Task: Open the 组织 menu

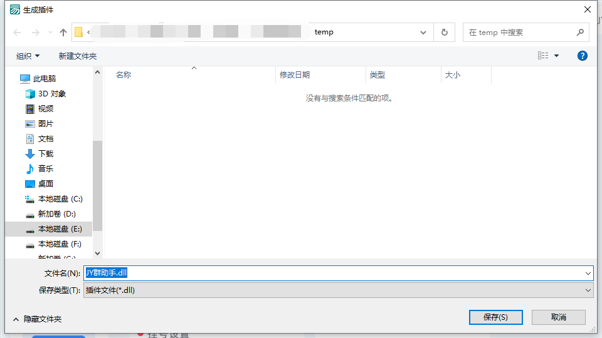Action: tap(28, 56)
